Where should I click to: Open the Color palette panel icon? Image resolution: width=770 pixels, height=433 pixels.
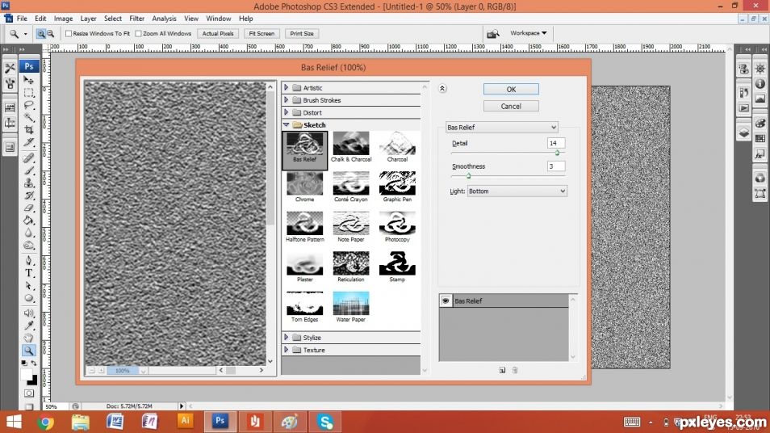(x=760, y=123)
